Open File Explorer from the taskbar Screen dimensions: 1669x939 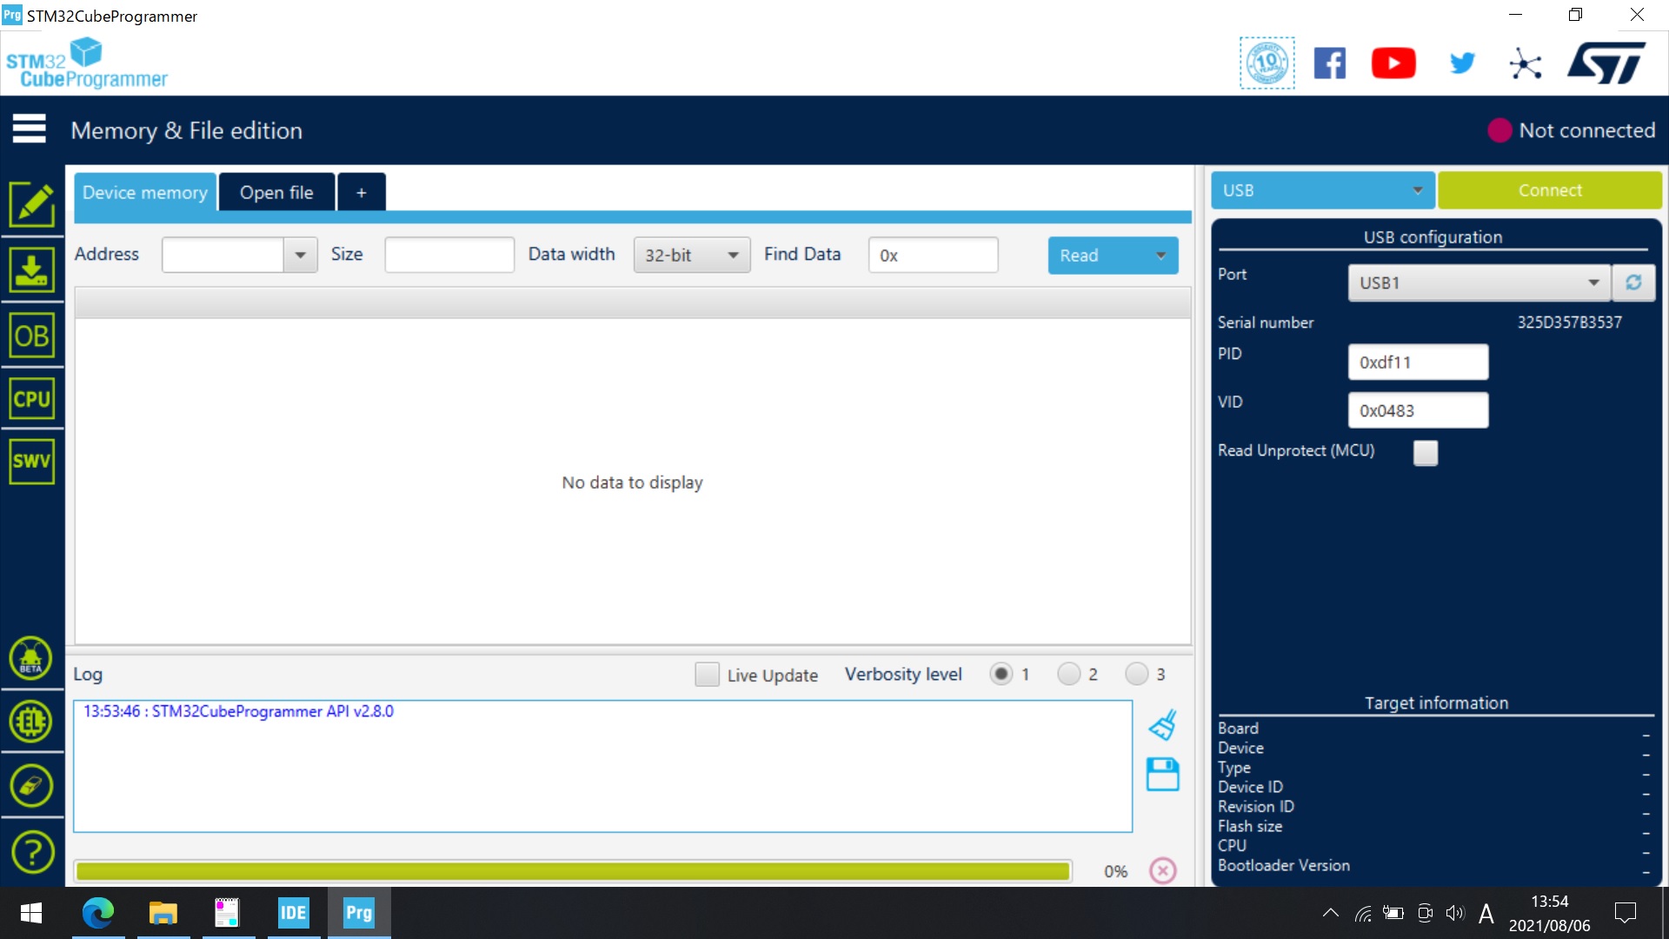point(163,913)
